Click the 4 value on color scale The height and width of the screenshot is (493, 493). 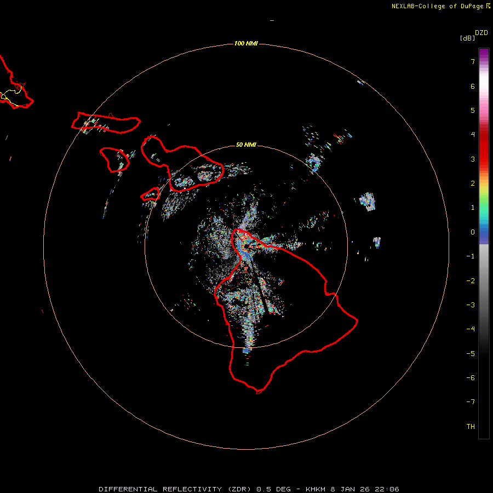click(x=473, y=135)
